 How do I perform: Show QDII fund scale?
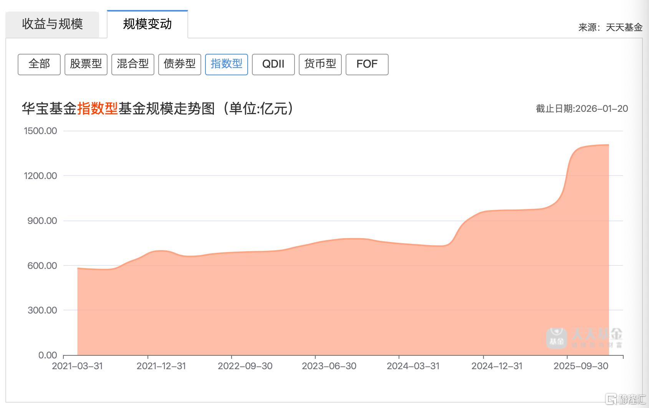pos(273,64)
